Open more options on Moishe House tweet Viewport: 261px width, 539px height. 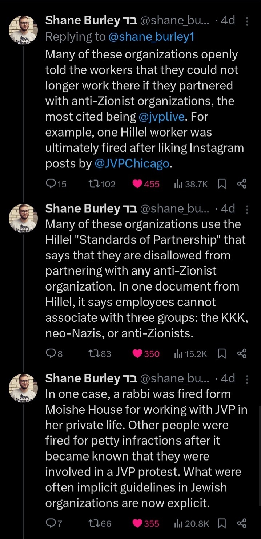tap(248, 379)
